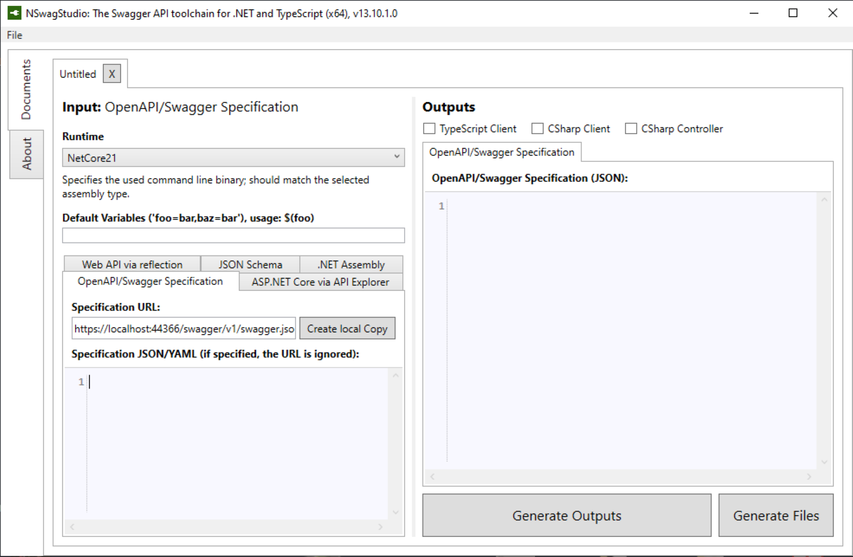853x557 pixels.
Task: Enable the CSharp Controller checkbox
Action: pyautogui.click(x=631, y=129)
